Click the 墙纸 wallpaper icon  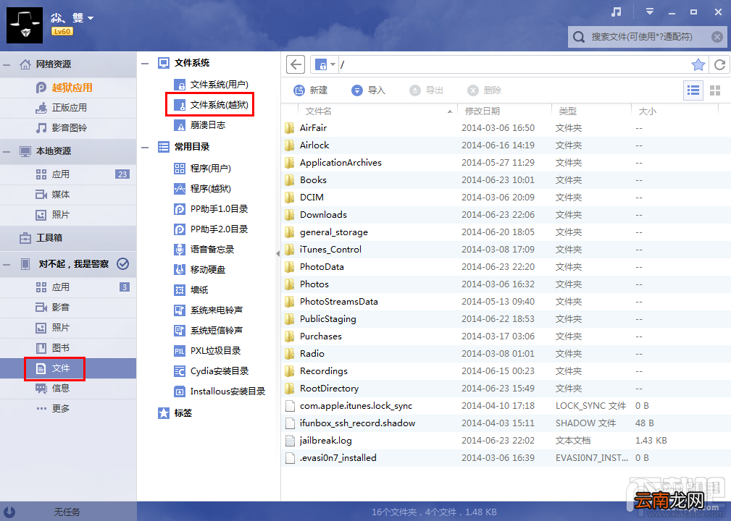(x=180, y=290)
